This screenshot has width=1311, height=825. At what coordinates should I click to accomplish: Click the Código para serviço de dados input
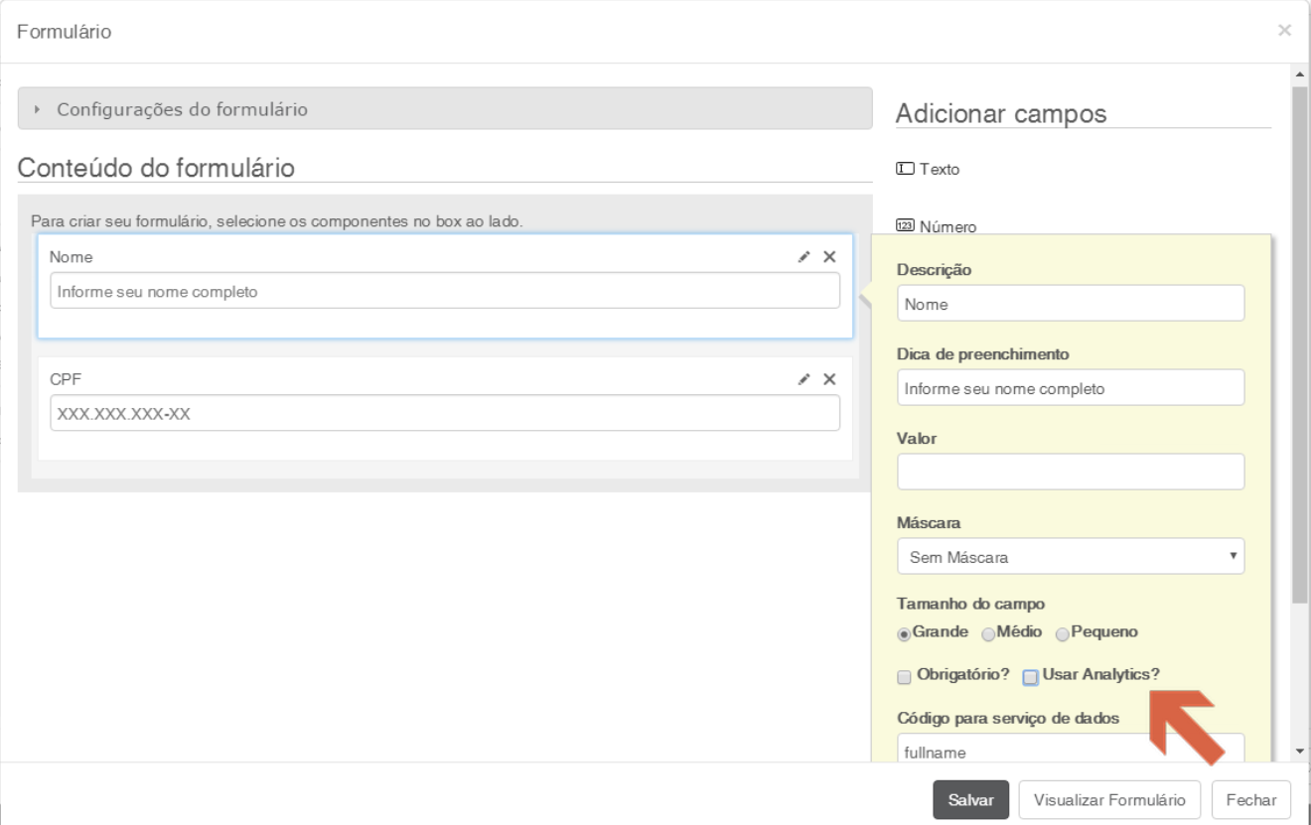click(x=1071, y=749)
